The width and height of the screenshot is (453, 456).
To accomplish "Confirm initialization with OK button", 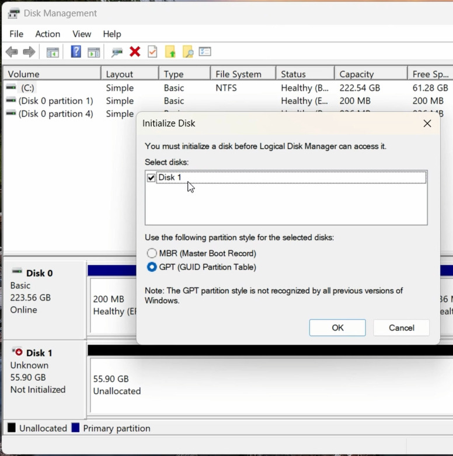I will (337, 328).
